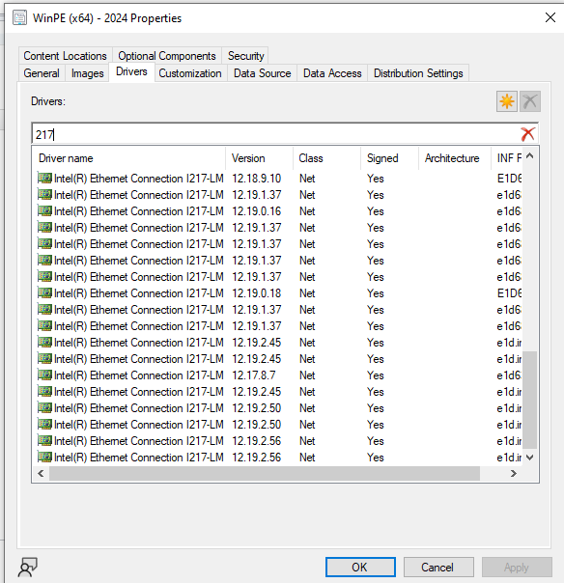564x583 pixels.
Task: Click the Cancel button
Action: (x=438, y=567)
